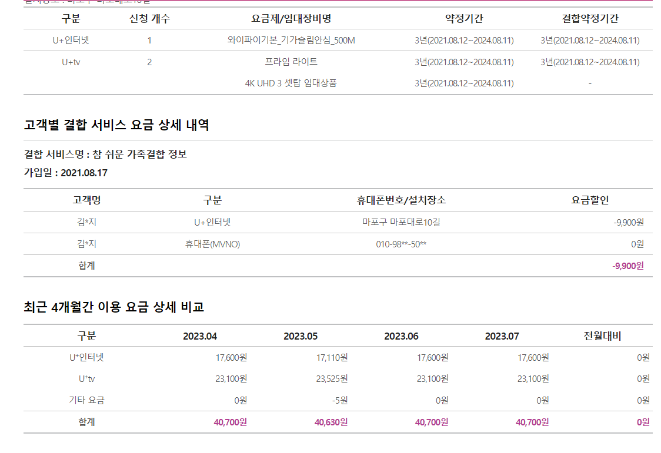This screenshot has width=661, height=453.
Task: Click the 2023.05 month column header
Action: 301,336
